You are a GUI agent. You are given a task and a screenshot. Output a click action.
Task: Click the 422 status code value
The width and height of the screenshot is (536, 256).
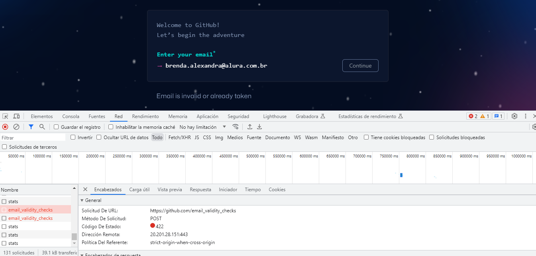pos(159,227)
